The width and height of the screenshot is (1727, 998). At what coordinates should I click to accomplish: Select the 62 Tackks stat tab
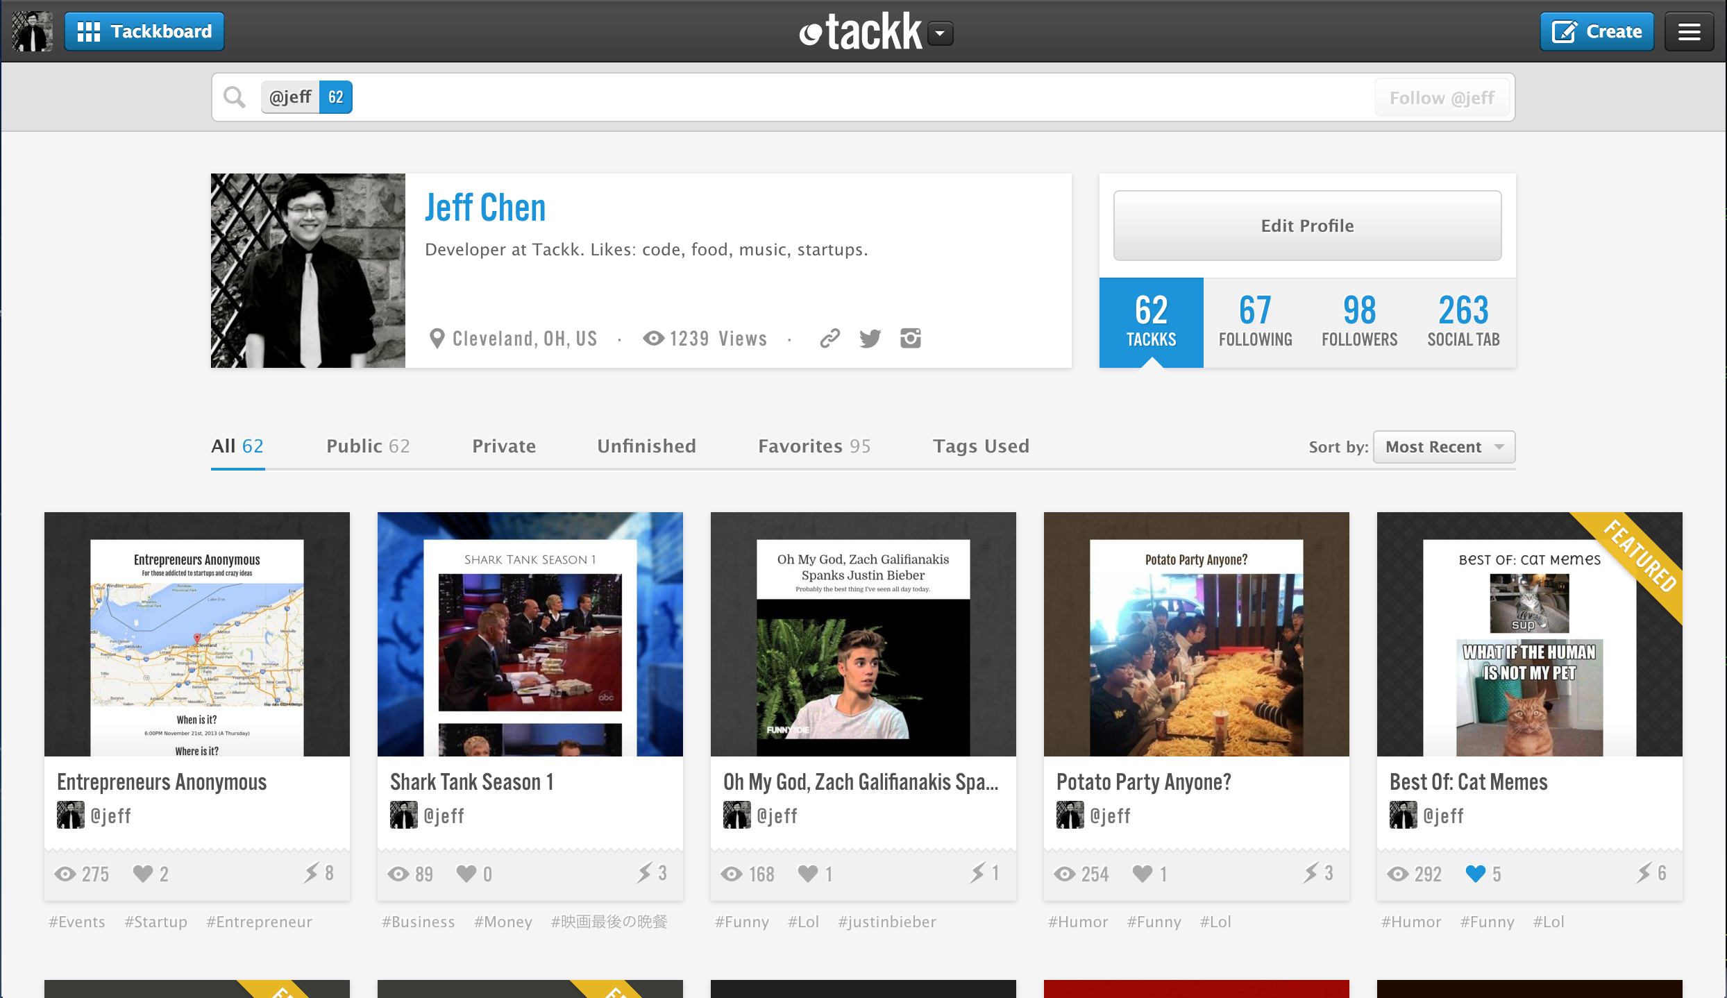pyautogui.click(x=1152, y=322)
